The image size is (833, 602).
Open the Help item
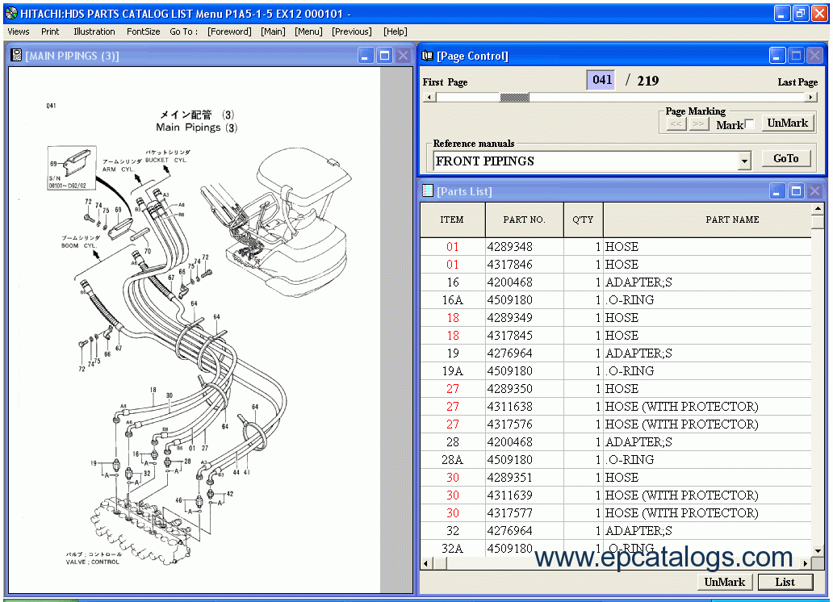(396, 31)
